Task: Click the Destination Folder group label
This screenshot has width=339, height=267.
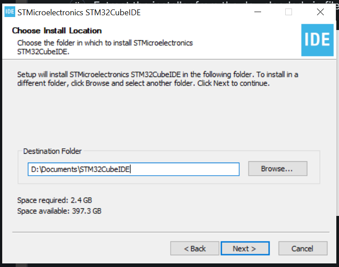Action: (x=52, y=151)
